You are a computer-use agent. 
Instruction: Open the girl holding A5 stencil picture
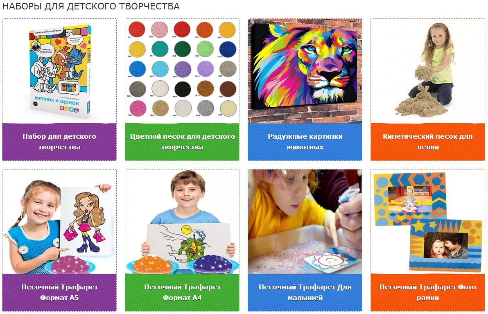click(59, 222)
